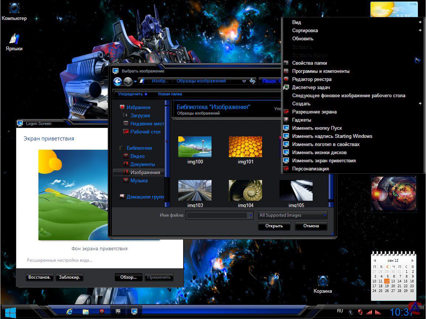This screenshot has height=319, width=426.
Task: Click the Обзор... button in Logon Screen
Action: click(x=128, y=277)
